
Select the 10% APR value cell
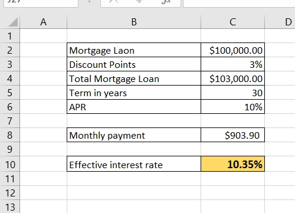click(232, 107)
